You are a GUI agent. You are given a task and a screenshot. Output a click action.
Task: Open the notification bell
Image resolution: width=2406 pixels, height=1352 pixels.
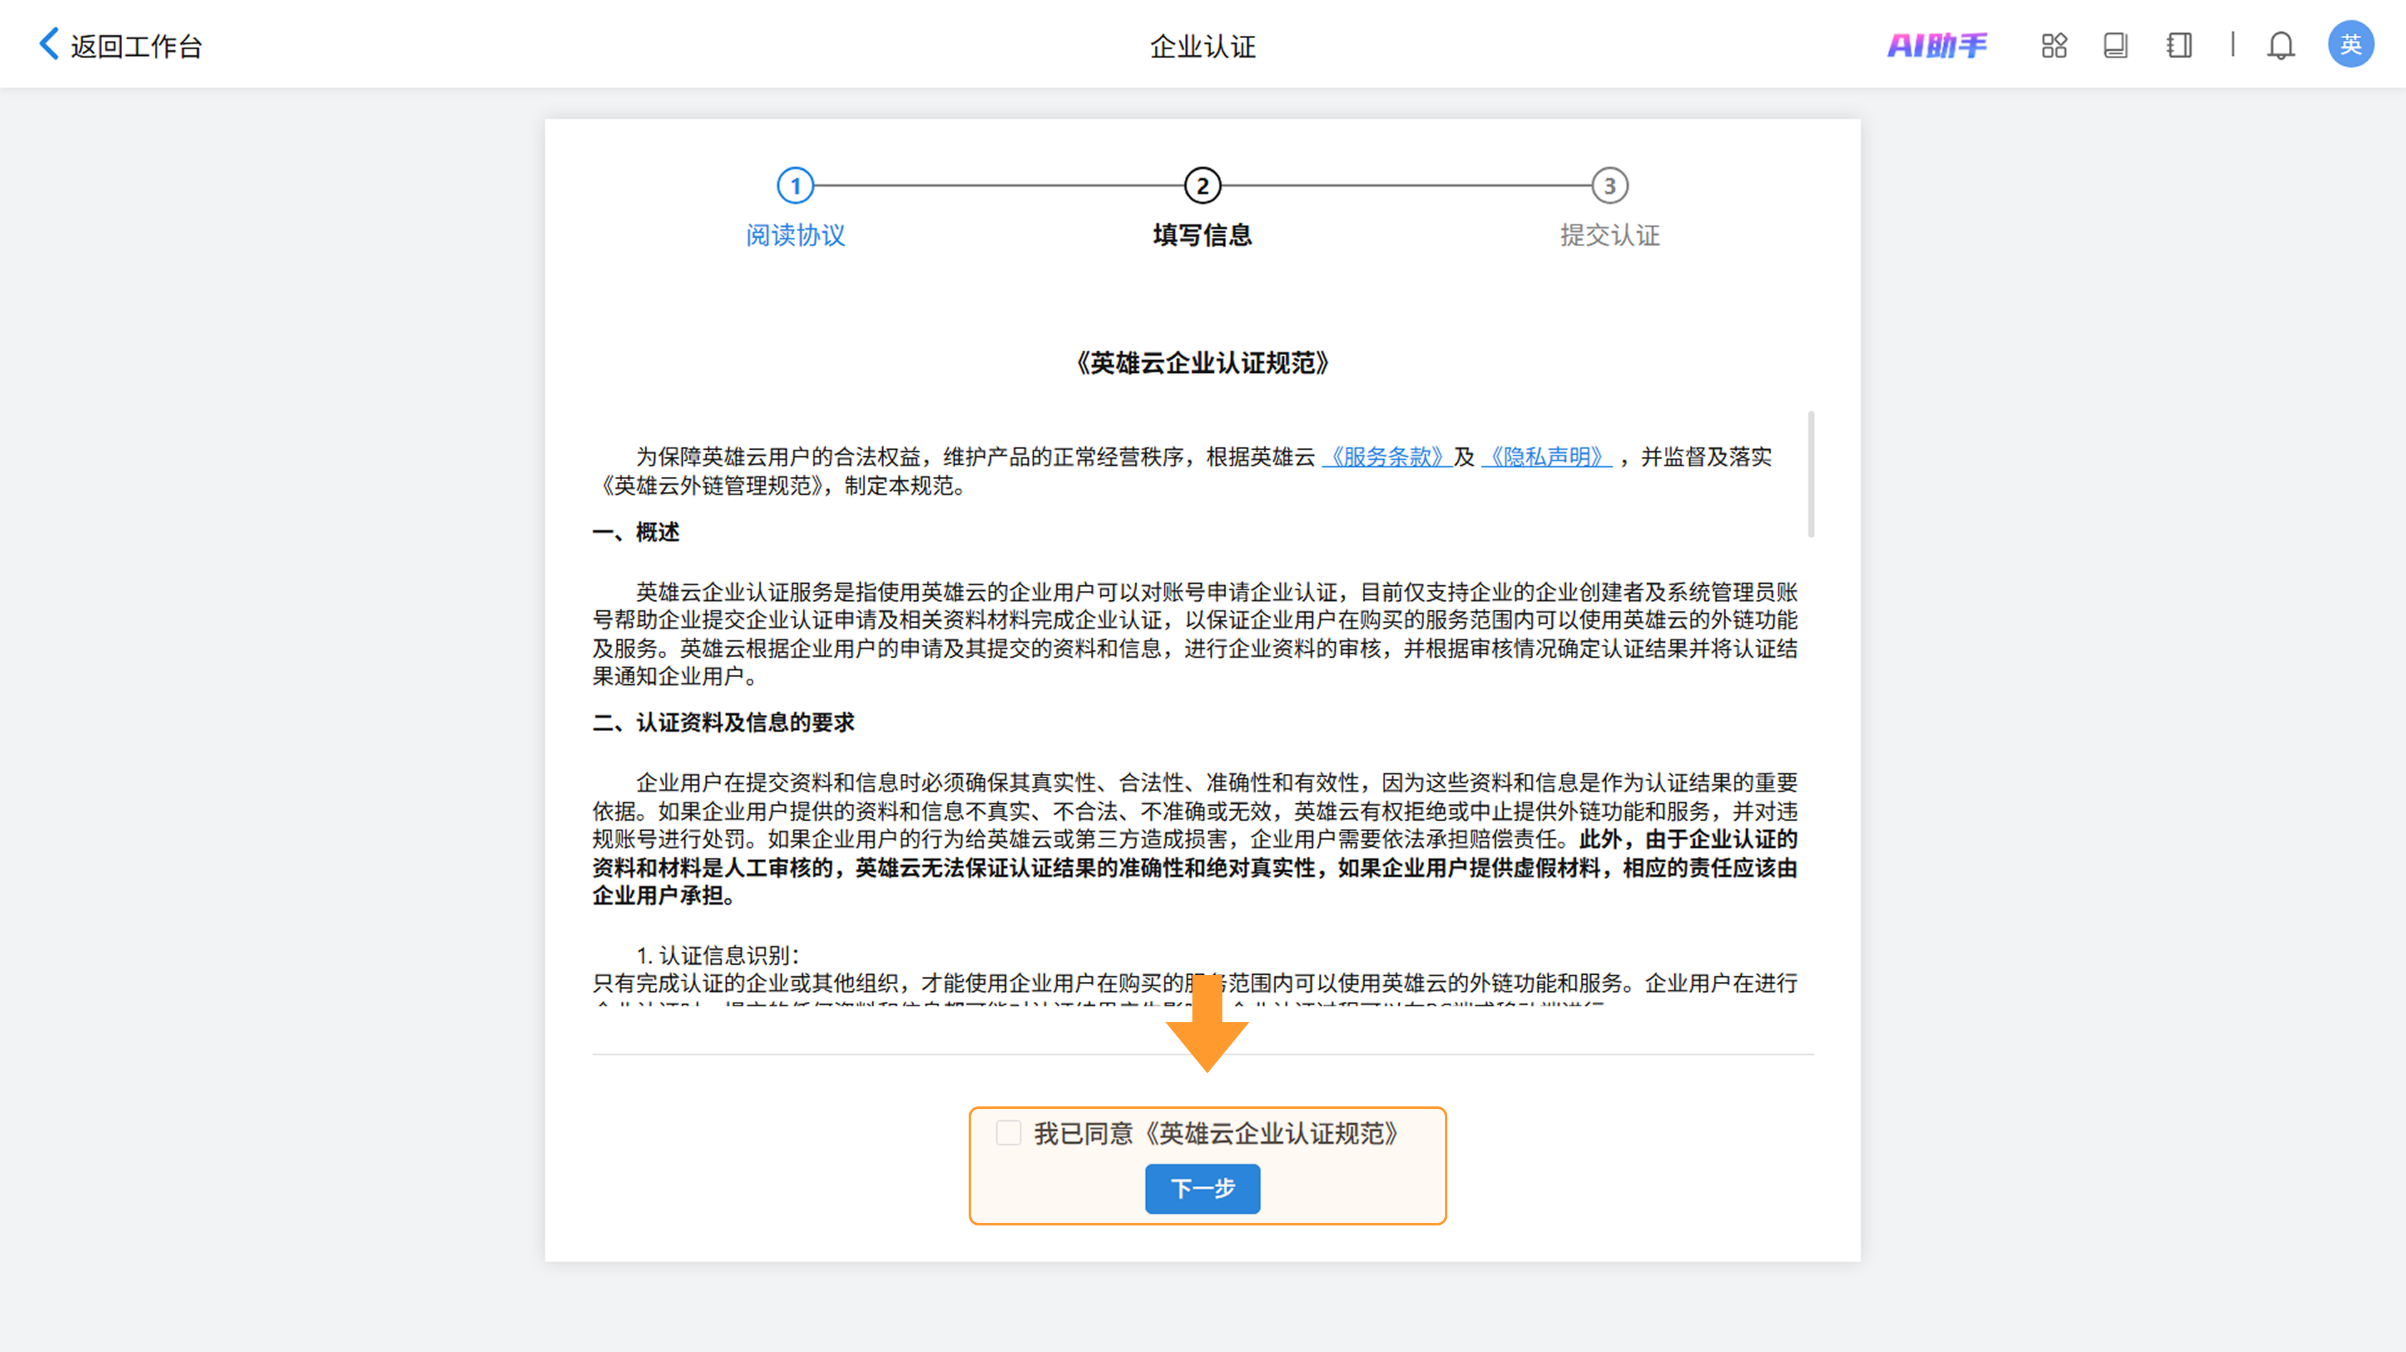click(x=2281, y=45)
